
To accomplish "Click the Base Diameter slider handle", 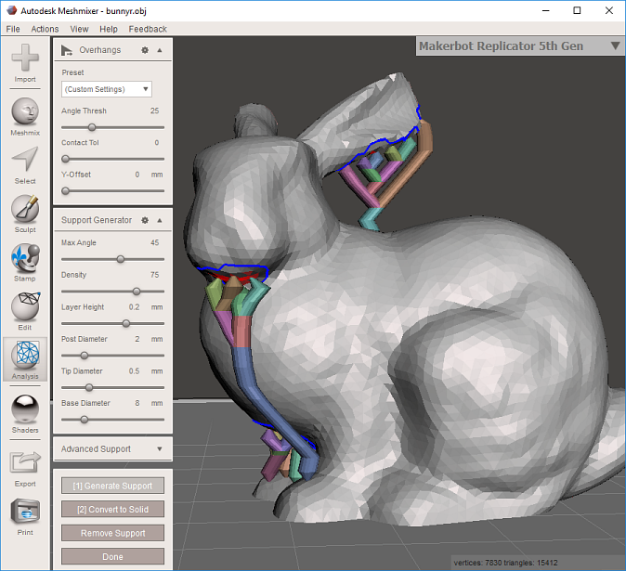I will tap(85, 420).
